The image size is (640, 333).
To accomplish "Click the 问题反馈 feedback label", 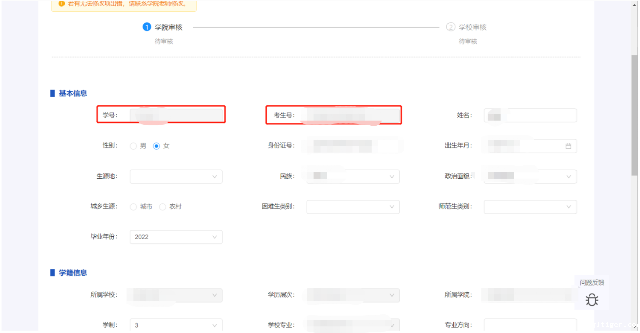I will pyautogui.click(x=592, y=283).
